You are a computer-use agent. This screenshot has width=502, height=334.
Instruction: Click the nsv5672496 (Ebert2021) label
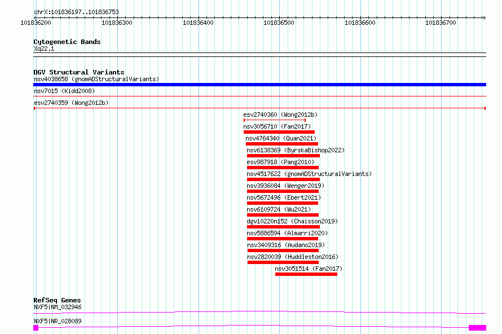pyautogui.click(x=284, y=197)
